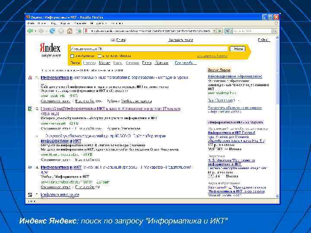The image size is (311, 233).
Task: Click the page scrollbar down arrow
Action: [277, 195]
